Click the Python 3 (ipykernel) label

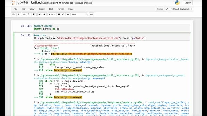pos(180,9)
